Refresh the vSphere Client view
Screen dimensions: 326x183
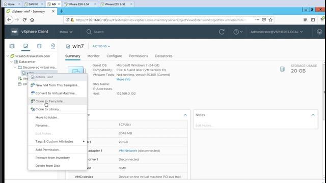click(x=222, y=32)
